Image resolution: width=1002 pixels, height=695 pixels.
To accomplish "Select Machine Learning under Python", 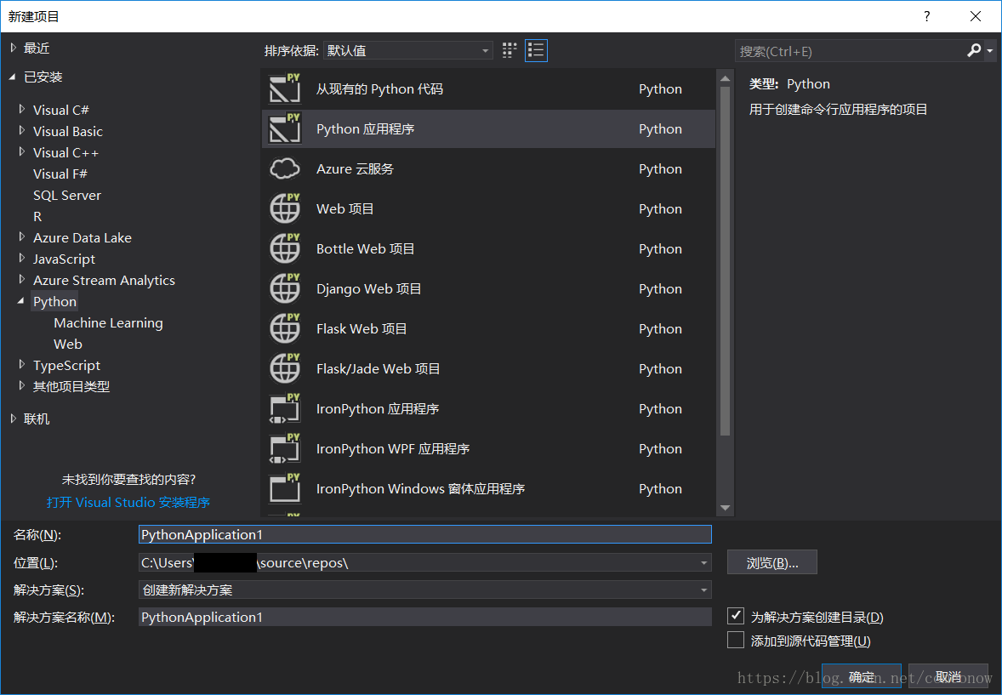I will point(108,323).
